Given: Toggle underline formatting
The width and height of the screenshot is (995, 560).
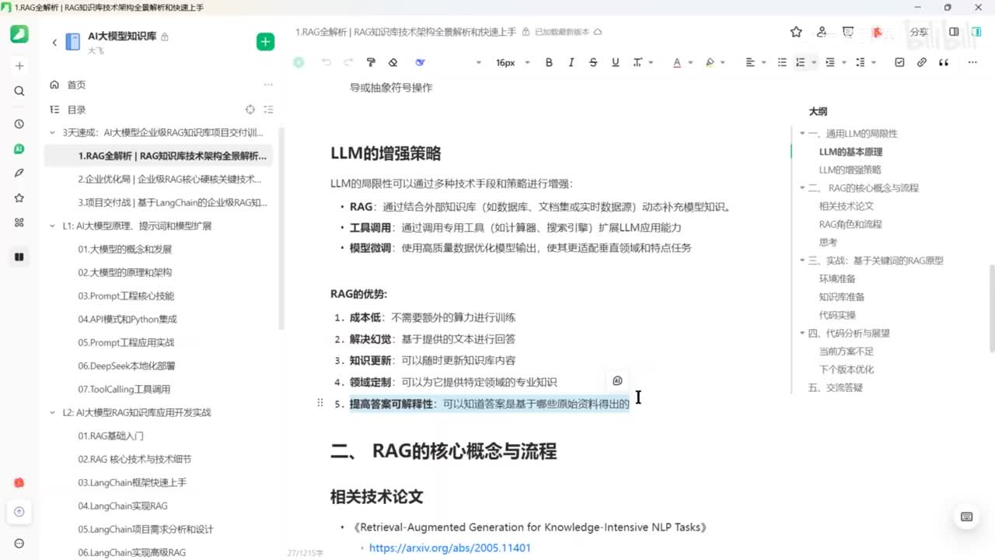Looking at the screenshot, I should pyautogui.click(x=615, y=62).
